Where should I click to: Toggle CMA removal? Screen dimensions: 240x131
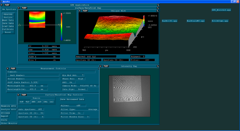pos(46,102)
